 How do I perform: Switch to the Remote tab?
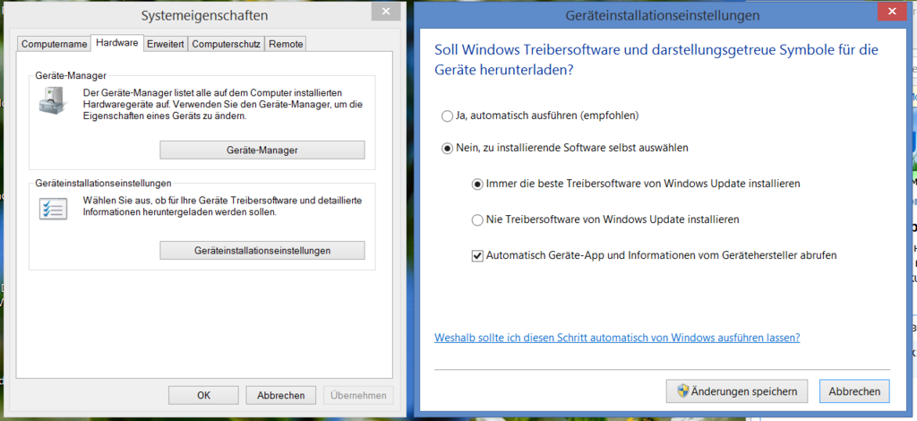pyautogui.click(x=286, y=44)
